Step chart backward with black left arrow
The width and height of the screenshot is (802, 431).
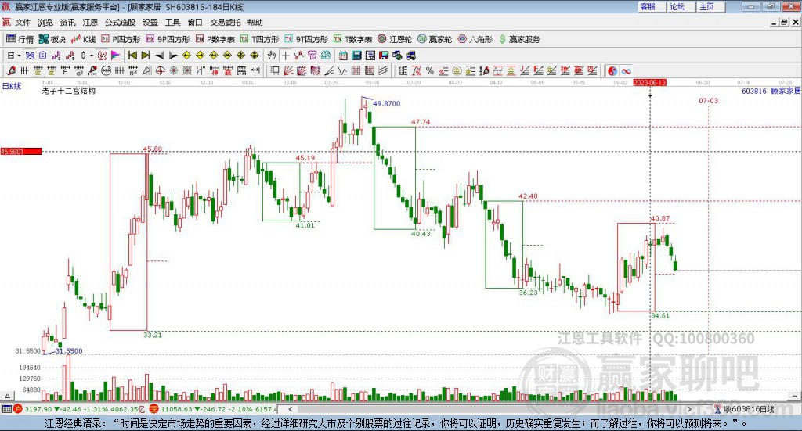click(x=160, y=56)
